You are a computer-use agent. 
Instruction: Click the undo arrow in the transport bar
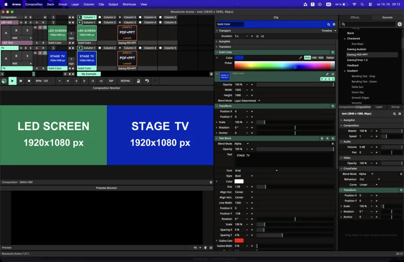147,81
